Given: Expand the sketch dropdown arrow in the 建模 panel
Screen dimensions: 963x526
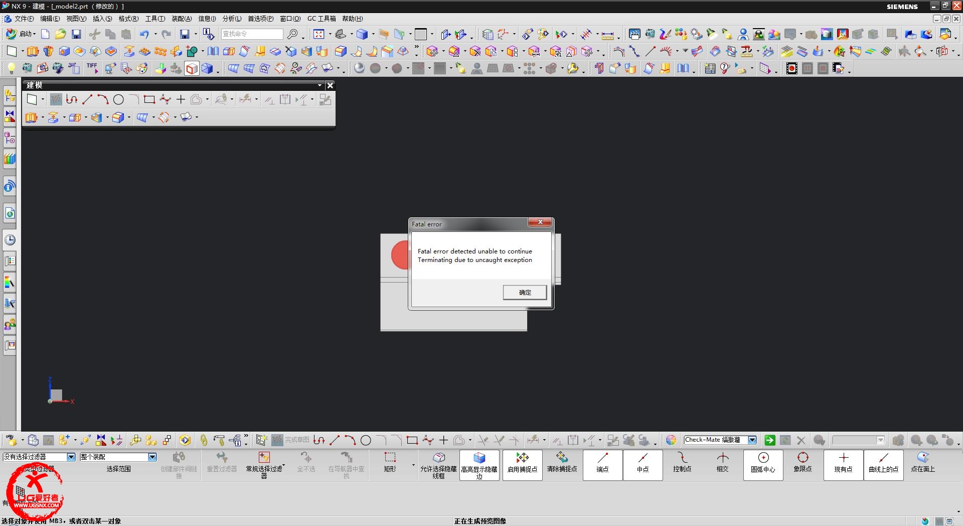Looking at the screenshot, I should pos(43,99).
